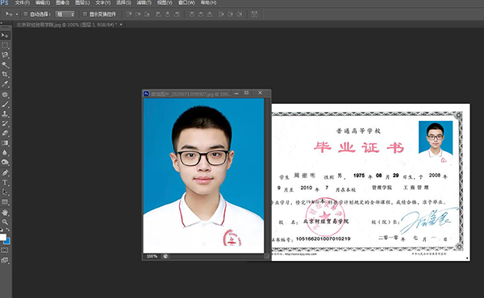
Task: Open the 图层(L) menu
Action: pos(82,2)
